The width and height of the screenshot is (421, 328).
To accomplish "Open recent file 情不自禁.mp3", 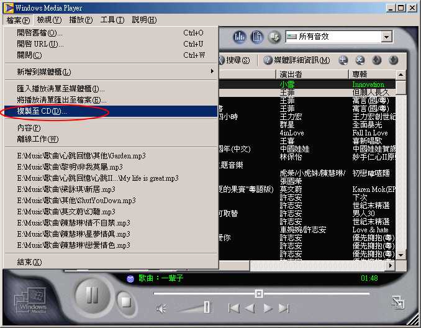I will coord(111,223).
